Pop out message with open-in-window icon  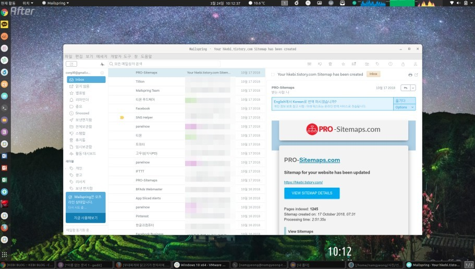pos(416,75)
